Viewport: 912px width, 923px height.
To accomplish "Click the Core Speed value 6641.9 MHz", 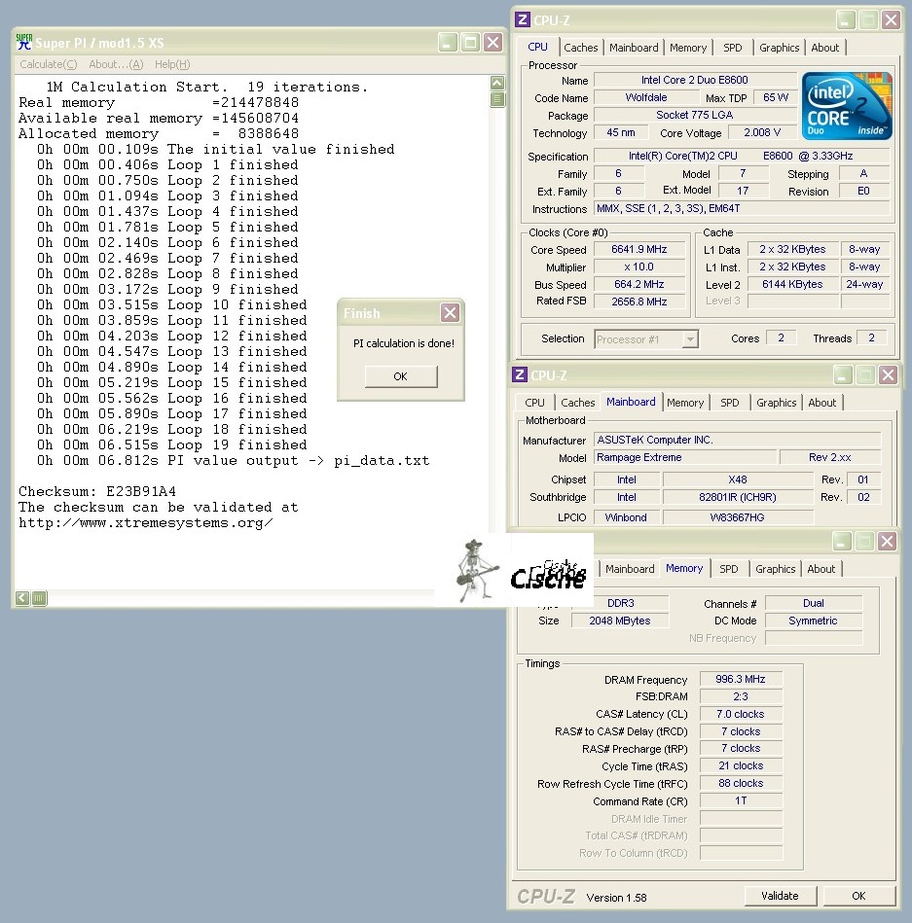I will click(639, 250).
